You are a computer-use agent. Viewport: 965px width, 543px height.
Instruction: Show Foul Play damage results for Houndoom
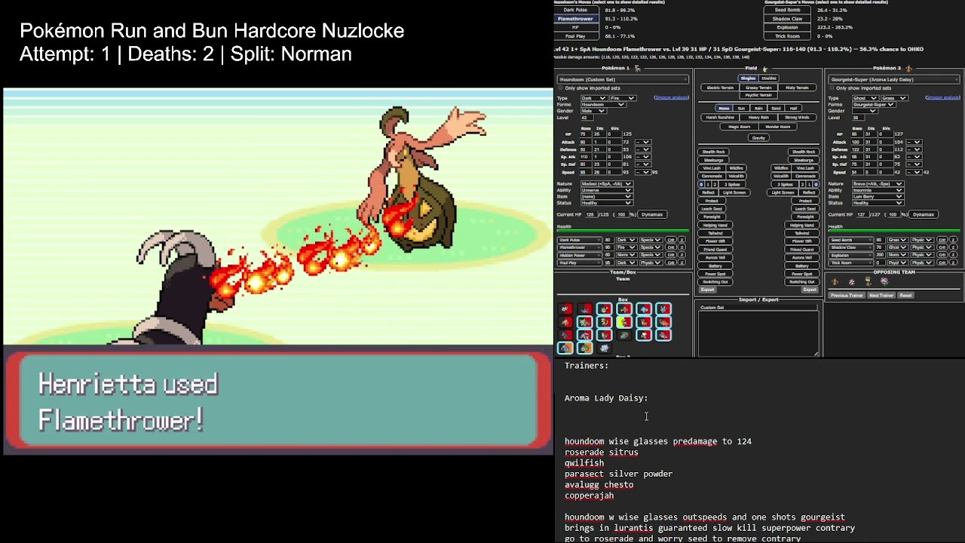coord(576,35)
